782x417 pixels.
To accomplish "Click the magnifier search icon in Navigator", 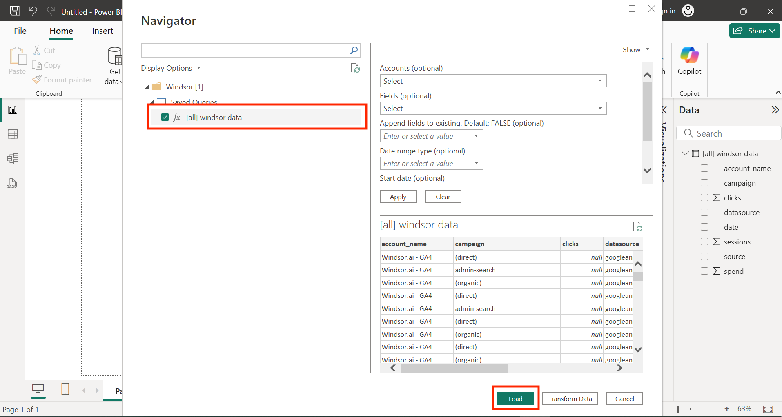I will coord(354,51).
